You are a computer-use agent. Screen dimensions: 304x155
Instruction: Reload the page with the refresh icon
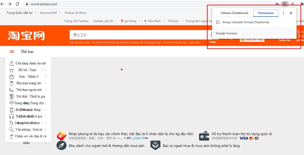point(17,4)
